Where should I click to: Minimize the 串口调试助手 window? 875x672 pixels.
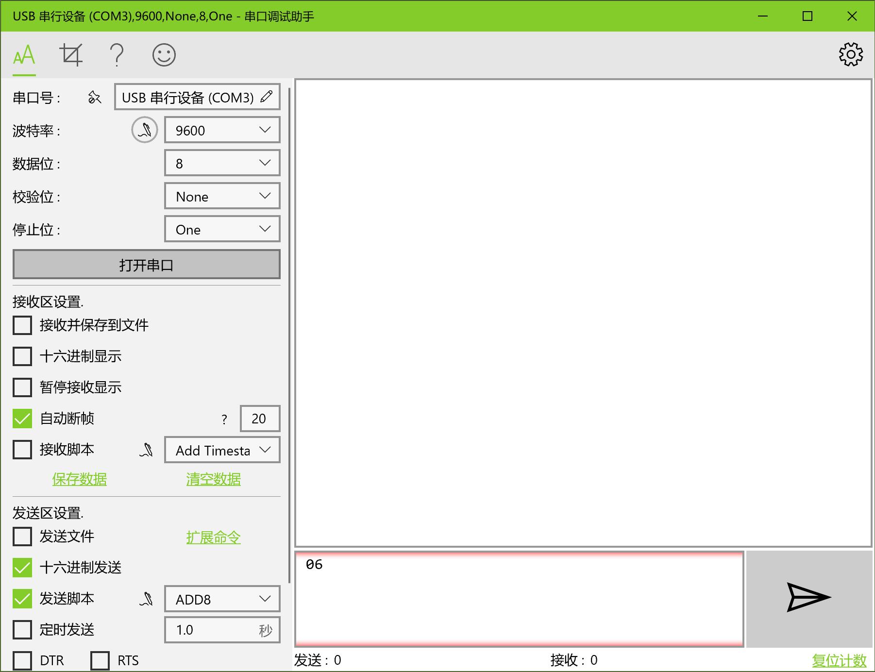[763, 16]
